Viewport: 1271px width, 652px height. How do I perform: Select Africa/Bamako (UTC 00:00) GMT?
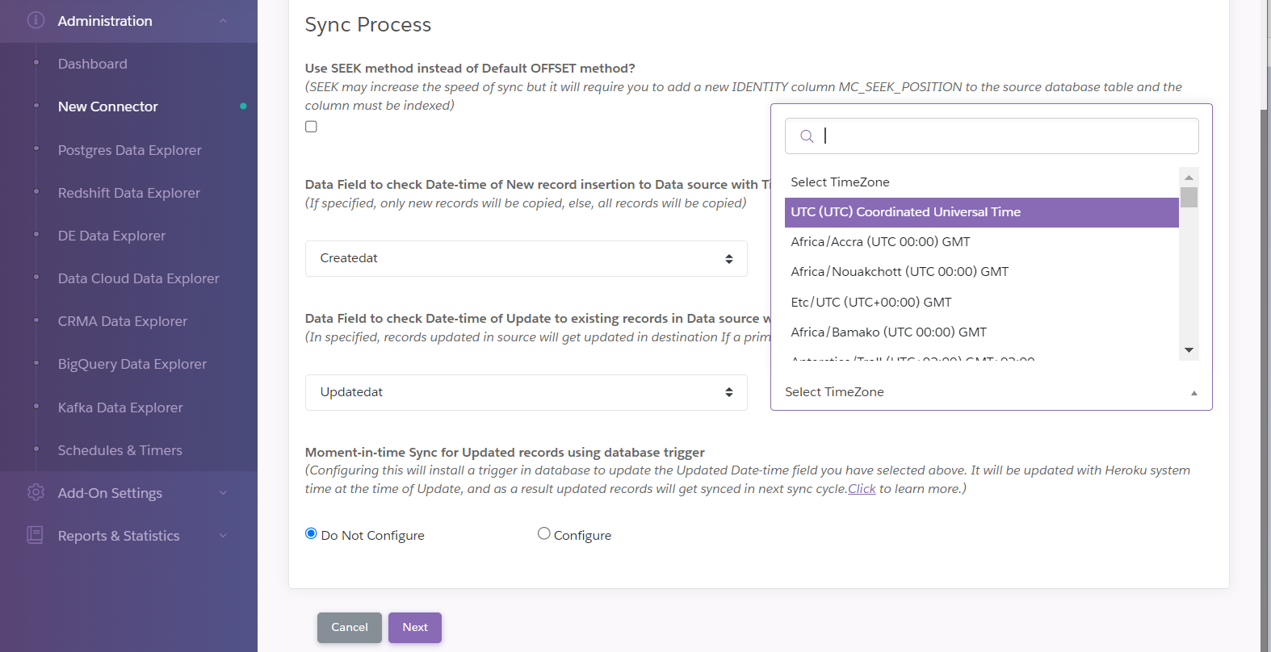[x=982, y=332]
